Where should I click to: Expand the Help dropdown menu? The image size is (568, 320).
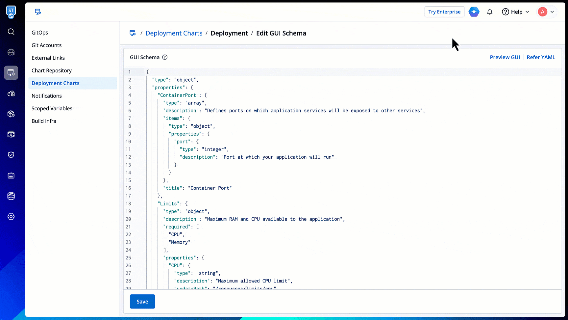point(515,12)
